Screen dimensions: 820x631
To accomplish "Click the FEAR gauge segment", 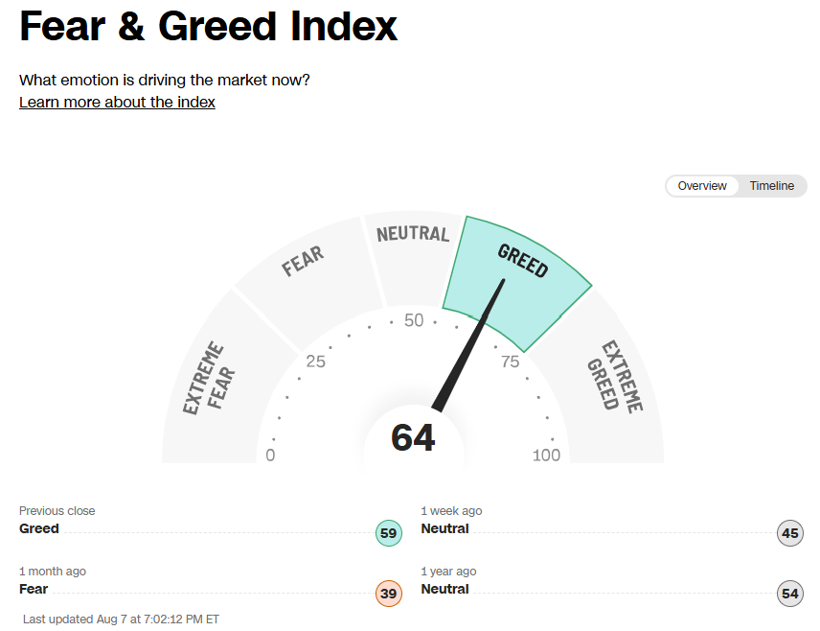I will [308, 283].
